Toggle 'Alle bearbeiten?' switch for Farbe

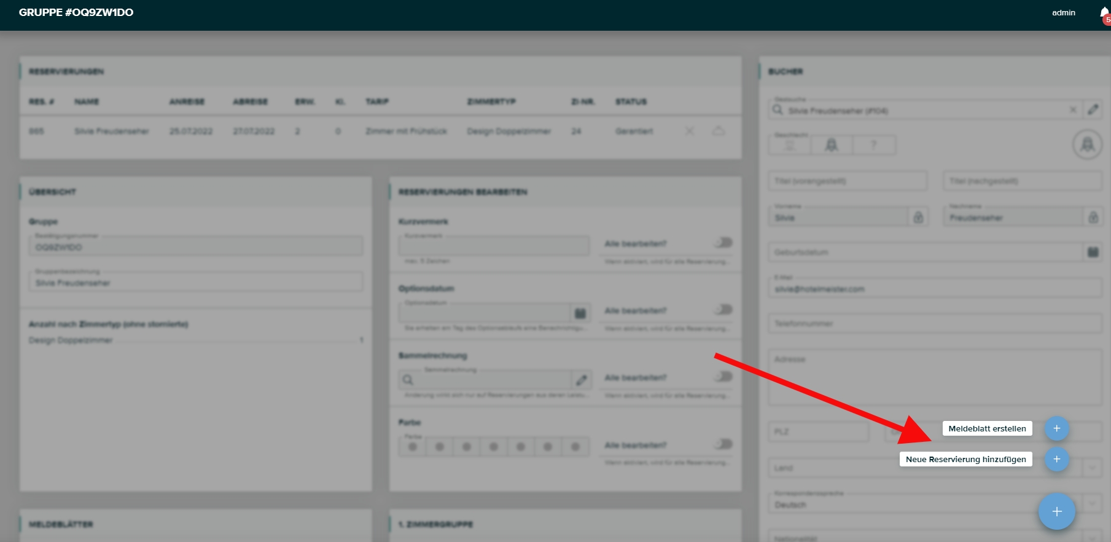point(723,444)
